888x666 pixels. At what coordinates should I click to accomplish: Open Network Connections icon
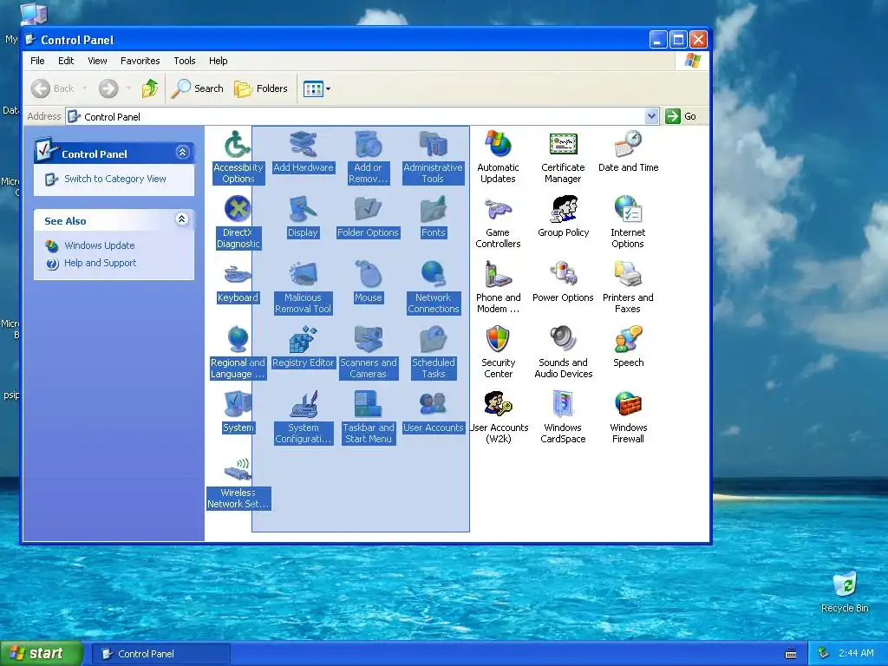434,275
